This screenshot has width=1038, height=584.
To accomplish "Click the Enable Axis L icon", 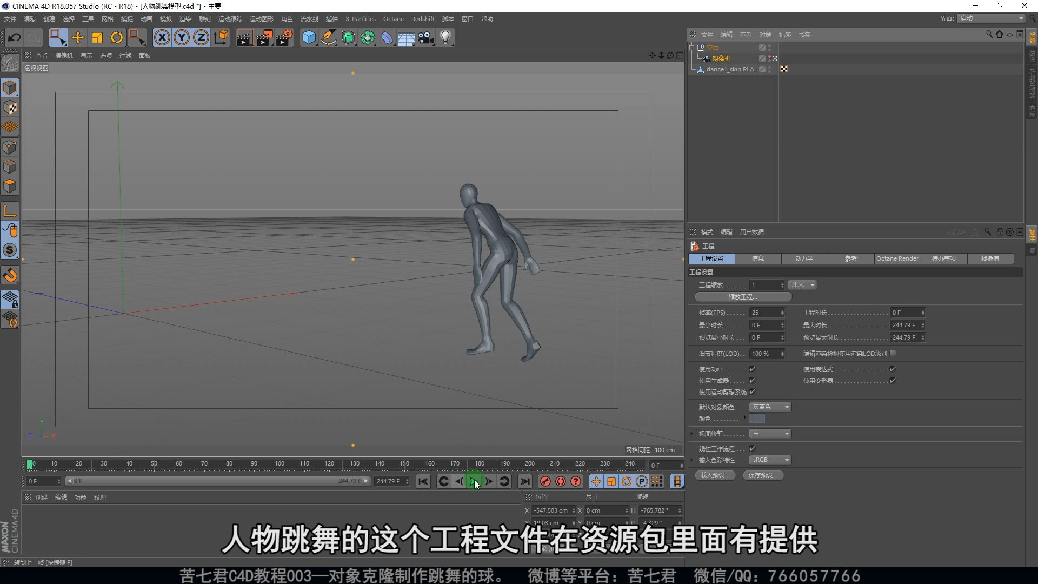I will click(10, 211).
